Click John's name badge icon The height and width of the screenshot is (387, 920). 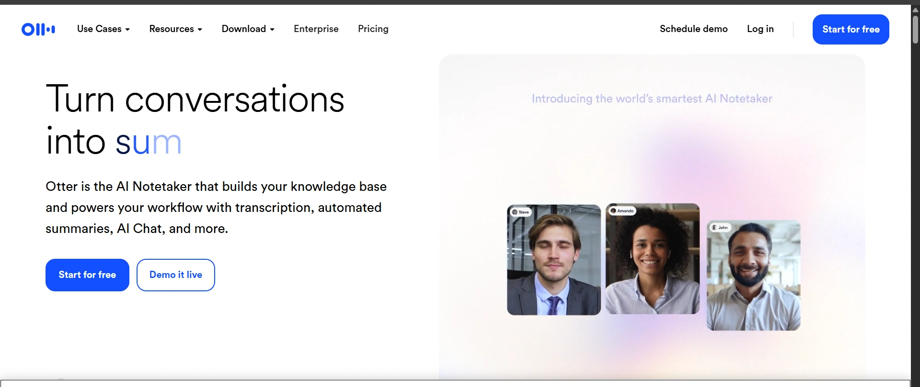(x=714, y=227)
